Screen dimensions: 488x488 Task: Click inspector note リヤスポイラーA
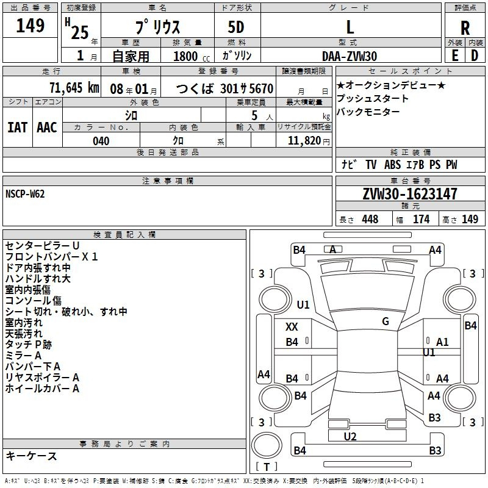(42, 378)
